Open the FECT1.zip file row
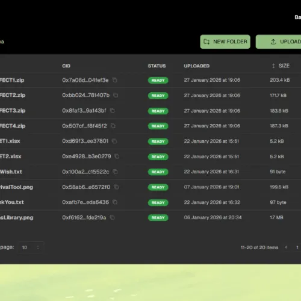 pyautogui.click(x=150, y=80)
